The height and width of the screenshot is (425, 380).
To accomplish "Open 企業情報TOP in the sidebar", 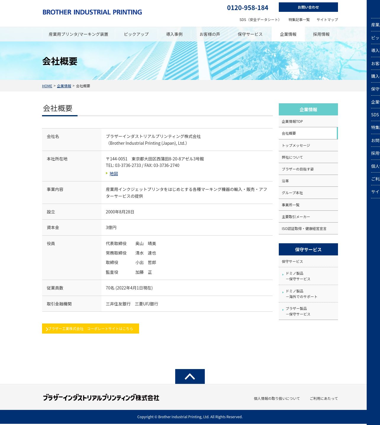I will 308,121.
